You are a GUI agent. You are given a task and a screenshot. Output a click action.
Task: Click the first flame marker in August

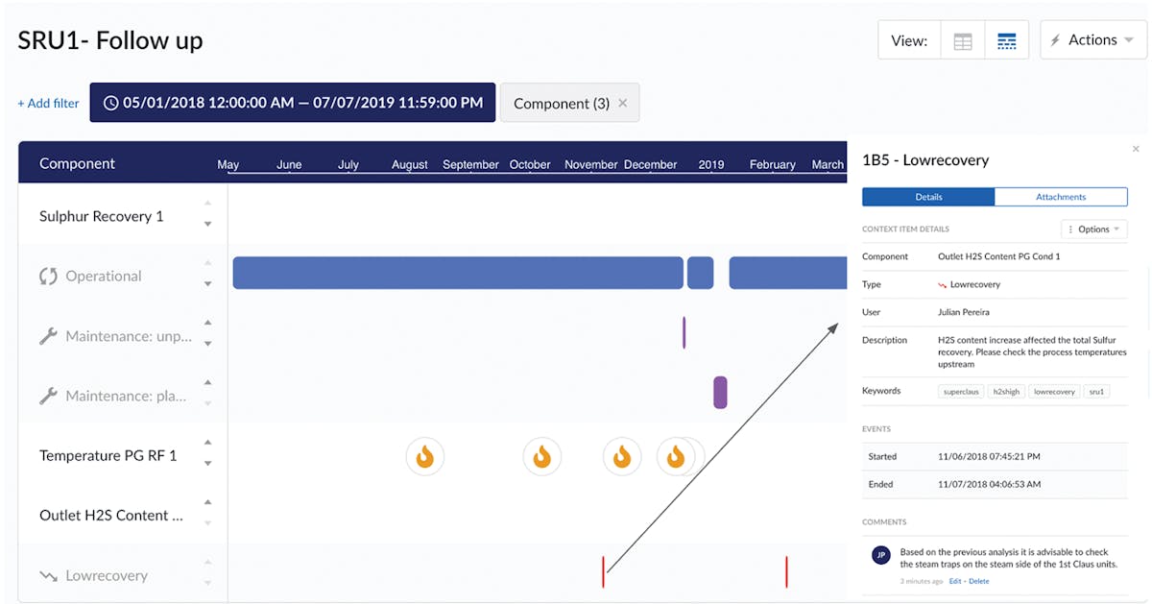[424, 457]
